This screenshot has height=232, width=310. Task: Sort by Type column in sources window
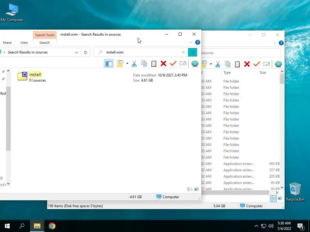(x=239, y=72)
